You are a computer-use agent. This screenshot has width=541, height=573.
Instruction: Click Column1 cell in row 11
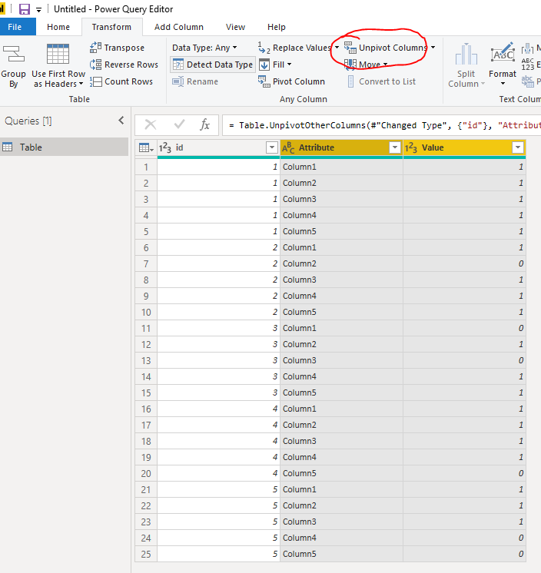click(x=341, y=328)
